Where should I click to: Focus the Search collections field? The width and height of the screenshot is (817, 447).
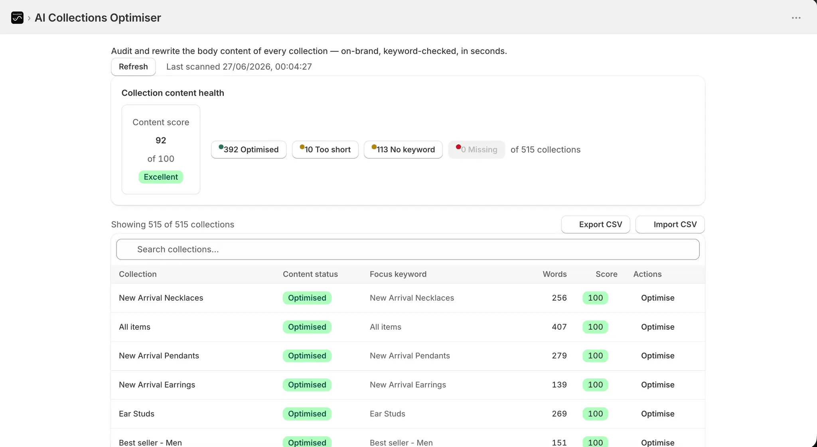(408, 249)
